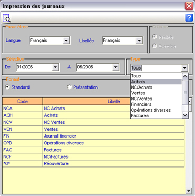Click the journal table scroll down arrow
Viewport: 195px width, 196px height.
(x=189, y=191)
